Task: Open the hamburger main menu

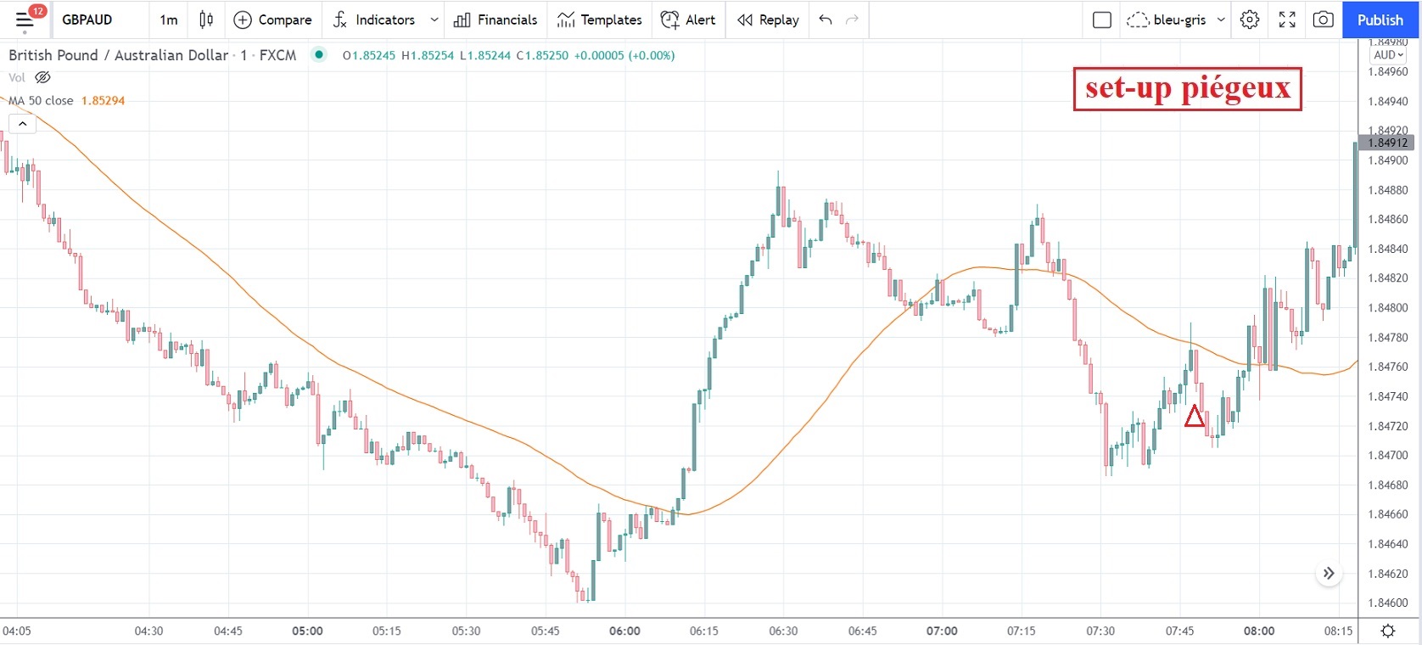Action: point(25,20)
